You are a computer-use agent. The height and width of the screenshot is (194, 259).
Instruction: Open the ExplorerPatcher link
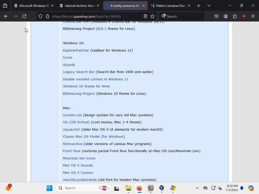[x=76, y=50]
